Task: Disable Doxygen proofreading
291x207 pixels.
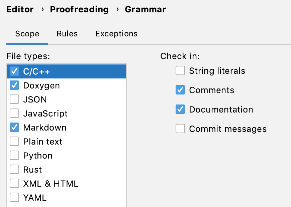Action: click(14, 85)
